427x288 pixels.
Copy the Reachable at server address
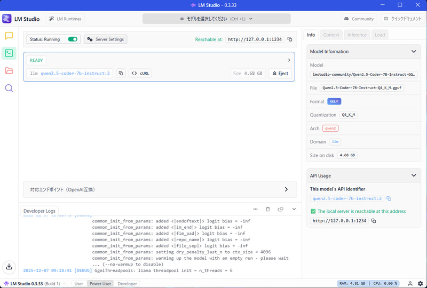point(290,39)
